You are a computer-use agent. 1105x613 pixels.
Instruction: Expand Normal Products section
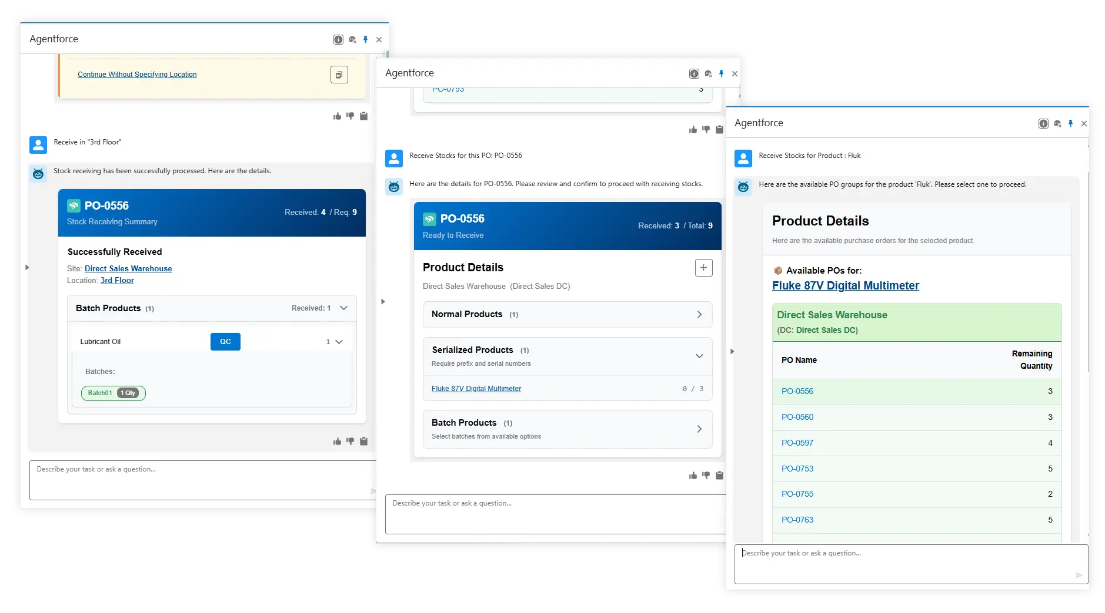click(x=699, y=315)
